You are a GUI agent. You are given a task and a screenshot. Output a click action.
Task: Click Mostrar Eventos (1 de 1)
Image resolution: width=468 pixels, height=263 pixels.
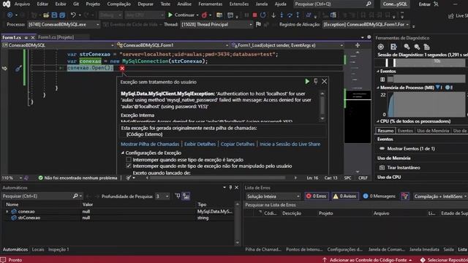(410, 148)
